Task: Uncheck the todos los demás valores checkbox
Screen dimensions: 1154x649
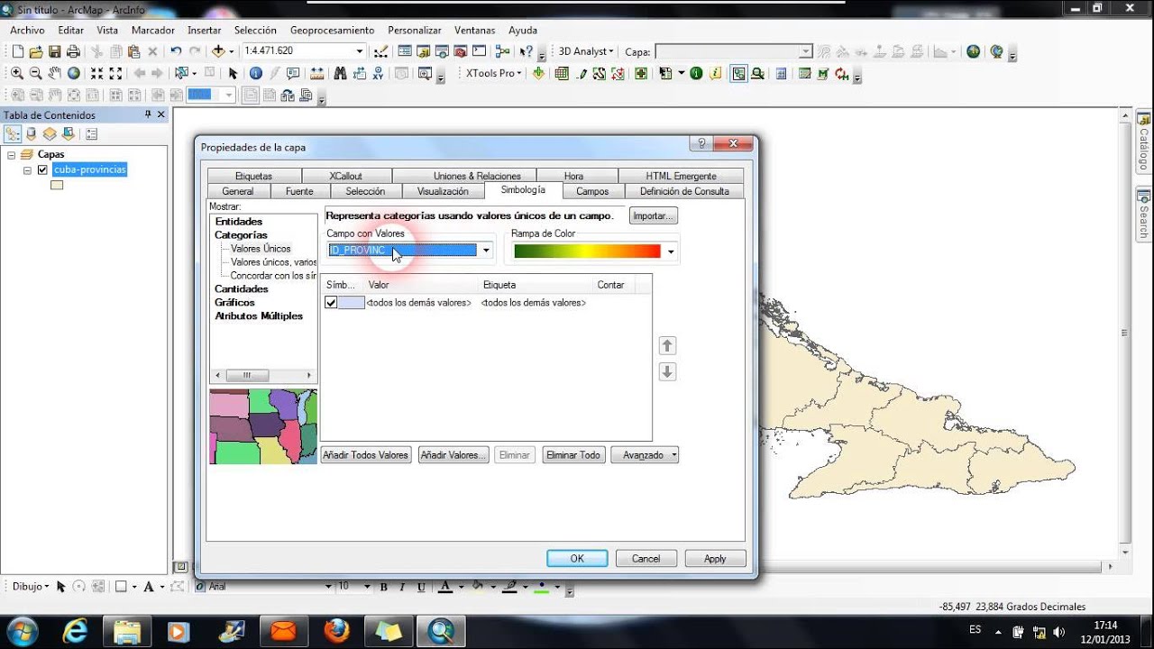Action: pyautogui.click(x=331, y=303)
